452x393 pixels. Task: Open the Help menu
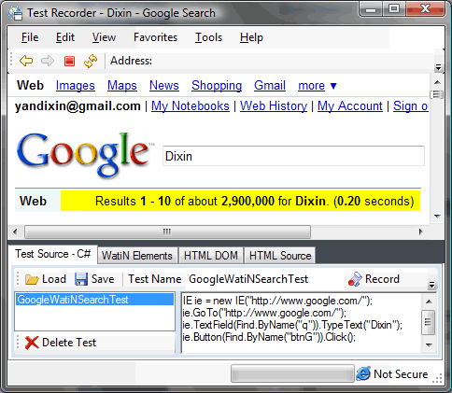(x=251, y=37)
